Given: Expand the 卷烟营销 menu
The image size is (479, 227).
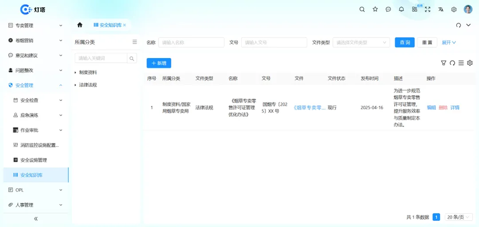Looking at the screenshot, I should point(35,40).
